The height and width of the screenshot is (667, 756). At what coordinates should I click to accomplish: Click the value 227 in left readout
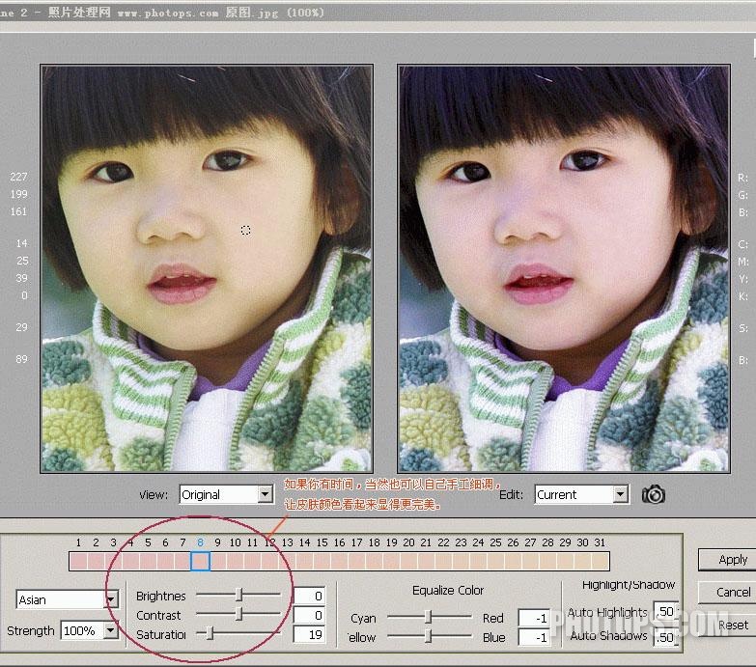pos(18,177)
